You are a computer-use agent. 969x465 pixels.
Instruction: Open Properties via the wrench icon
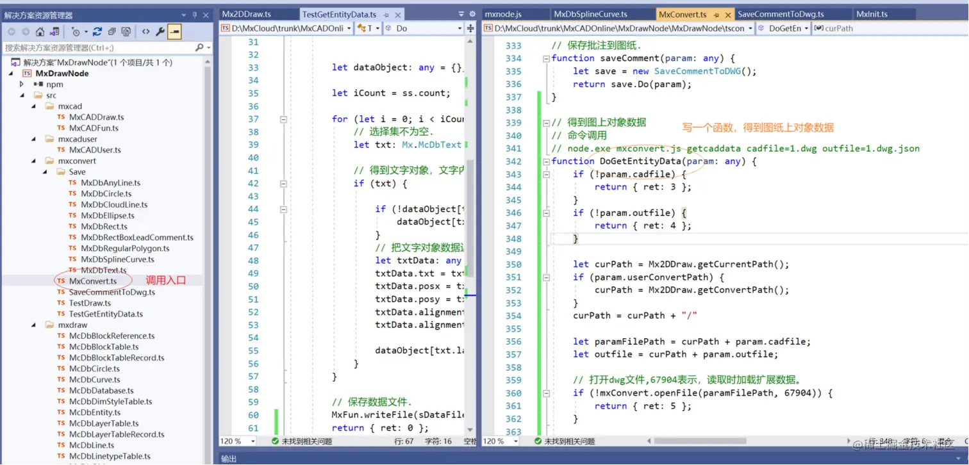[160, 31]
